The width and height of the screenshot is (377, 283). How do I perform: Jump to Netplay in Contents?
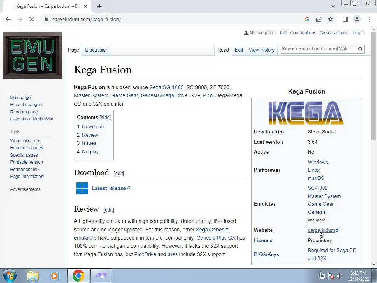click(90, 151)
